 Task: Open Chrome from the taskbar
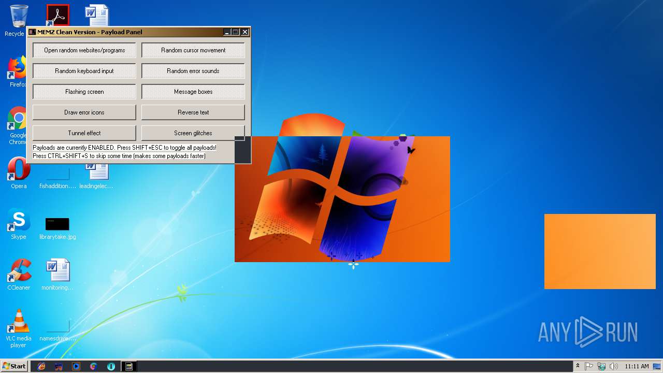tap(93, 366)
